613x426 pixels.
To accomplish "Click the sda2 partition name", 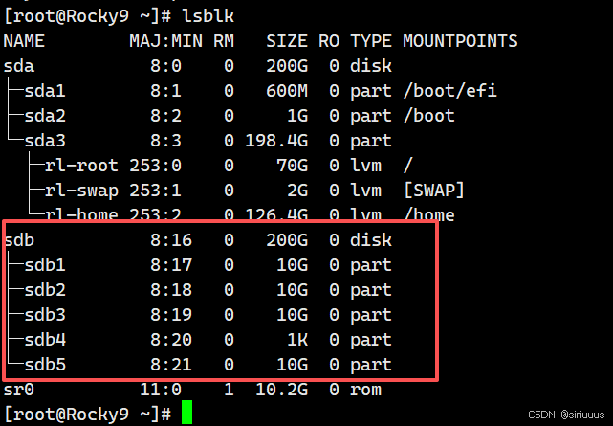I will (45, 116).
